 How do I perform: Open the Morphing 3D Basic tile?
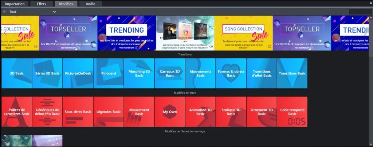[x=139, y=73]
